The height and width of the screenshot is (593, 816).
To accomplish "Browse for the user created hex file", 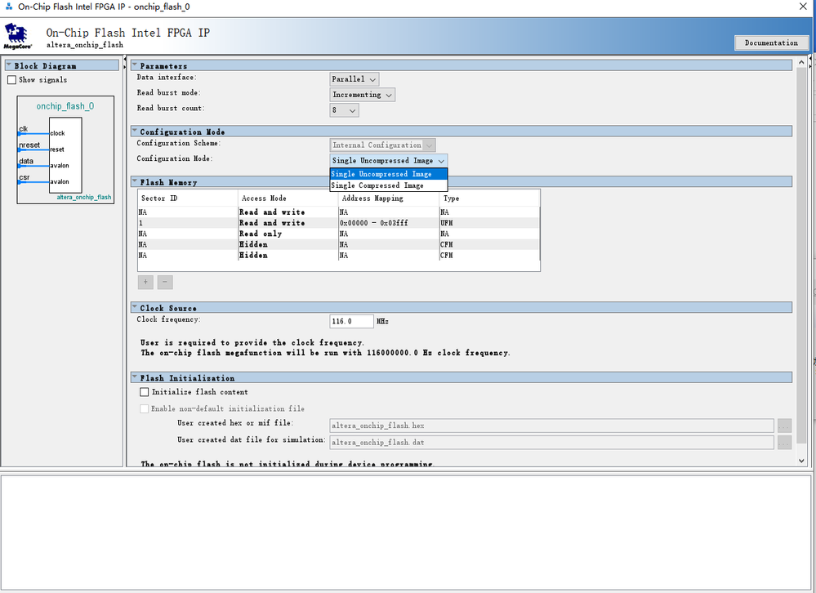I will [784, 426].
